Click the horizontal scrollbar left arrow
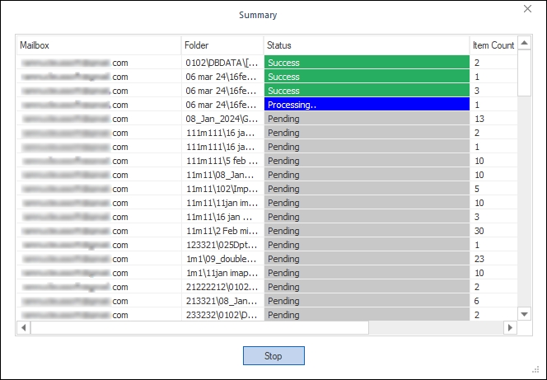Viewport: 547px width, 380px height. pyautogui.click(x=23, y=328)
